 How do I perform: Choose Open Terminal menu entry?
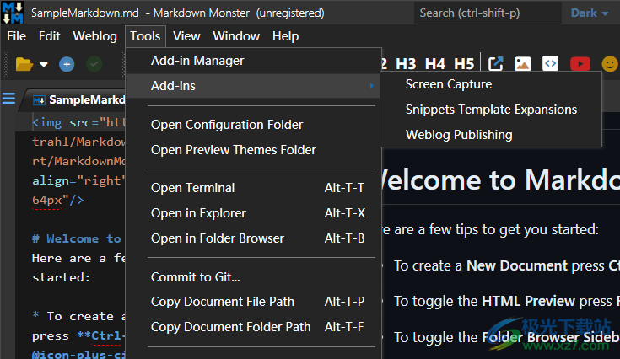pos(253,188)
